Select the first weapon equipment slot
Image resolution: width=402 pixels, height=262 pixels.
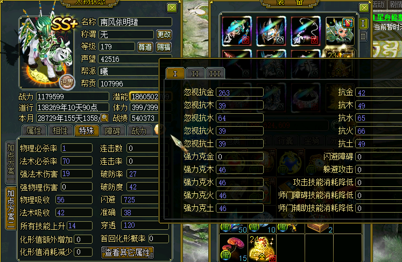pos(237,31)
